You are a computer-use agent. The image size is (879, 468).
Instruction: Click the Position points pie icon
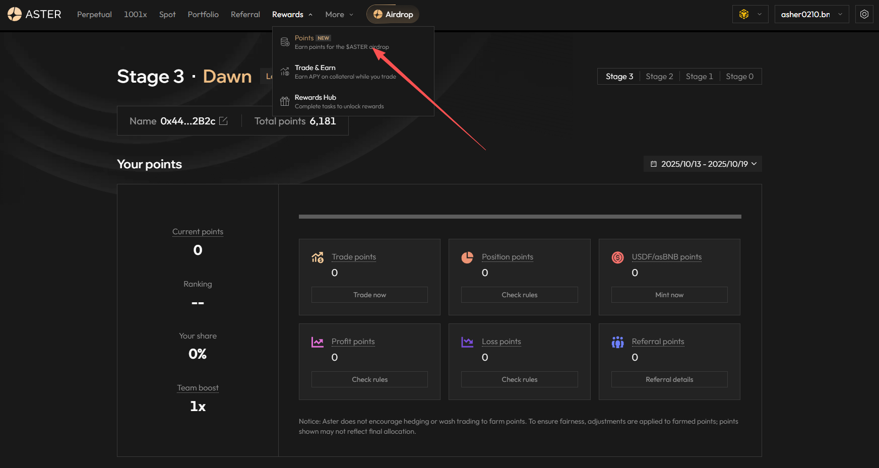click(x=467, y=257)
